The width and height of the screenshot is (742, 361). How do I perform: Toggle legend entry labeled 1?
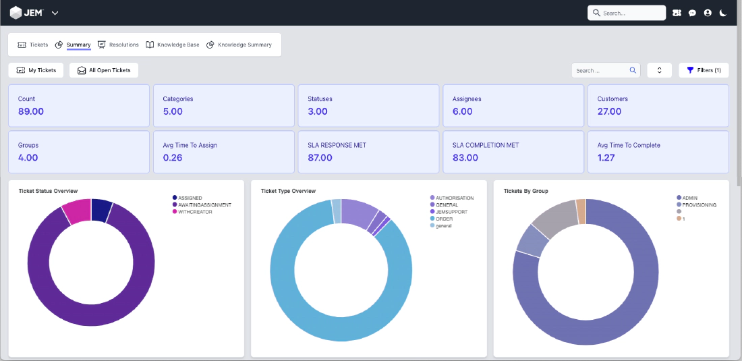(681, 219)
